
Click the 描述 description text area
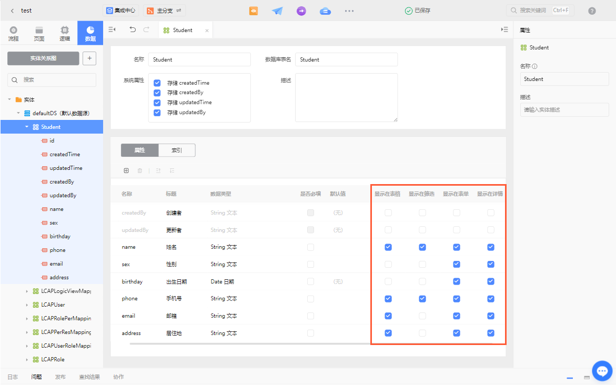pyautogui.click(x=347, y=97)
